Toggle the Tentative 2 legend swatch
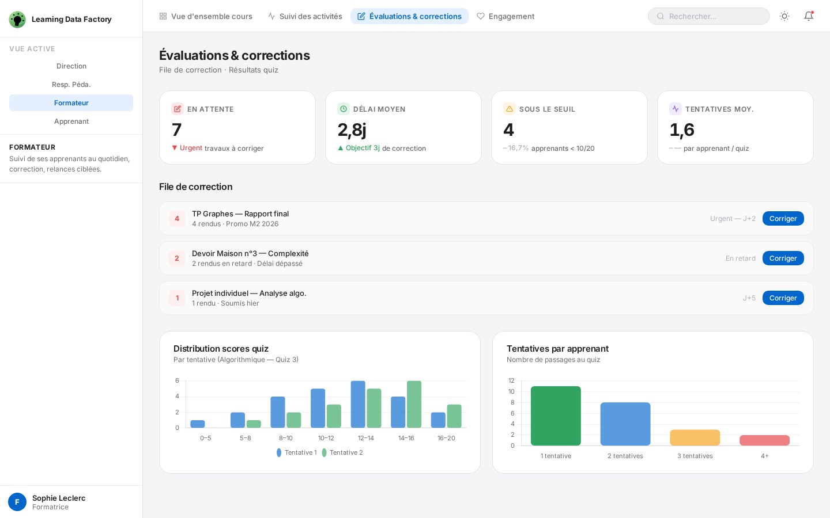This screenshot has height=518, width=830. pyautogui.click(x=325, y=453)
